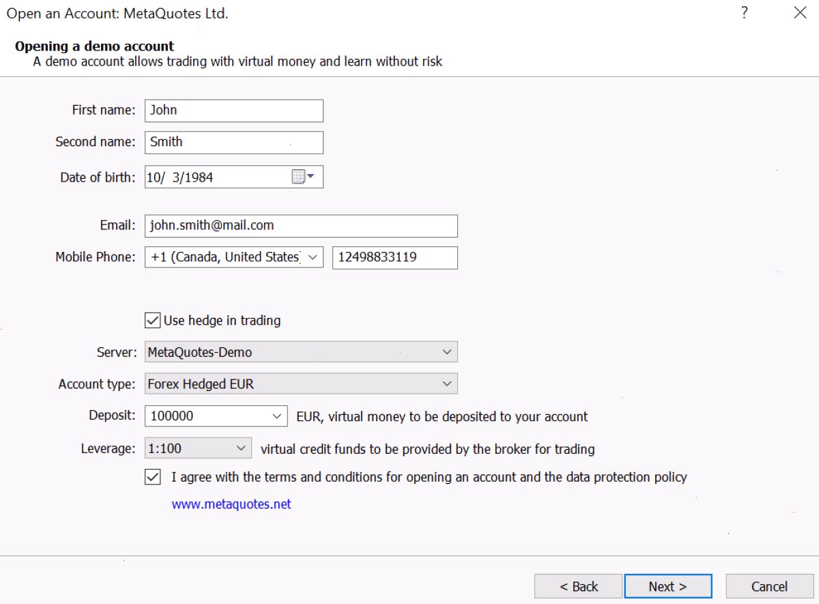Click the 'Server:' label
Image resolution: width=819 pixels, height=604 pixels.
tap(117, 353)
